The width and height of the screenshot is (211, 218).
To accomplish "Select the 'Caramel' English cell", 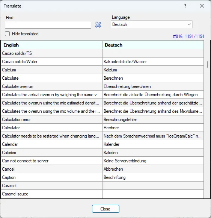I will 51,186.
